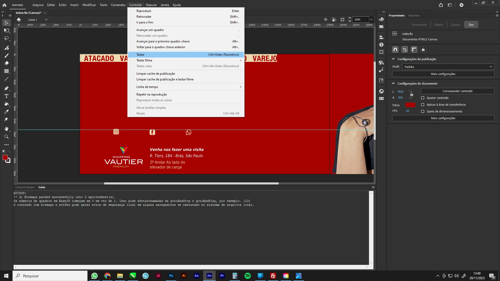Toggle Spans de dimensionamento checkbox
This screenshot has height=281, width=500.
(x=423, y=111)
